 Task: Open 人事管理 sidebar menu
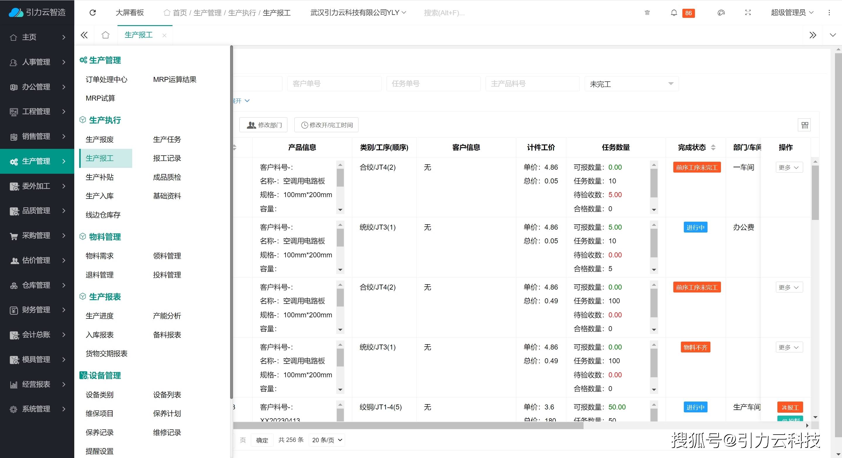tap(37, 62)
